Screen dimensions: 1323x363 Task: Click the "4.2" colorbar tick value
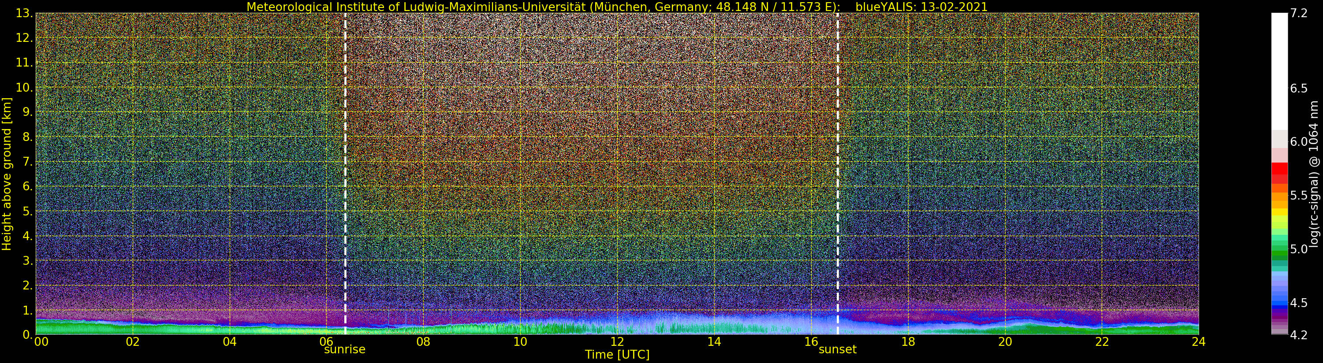(1298, 335)
